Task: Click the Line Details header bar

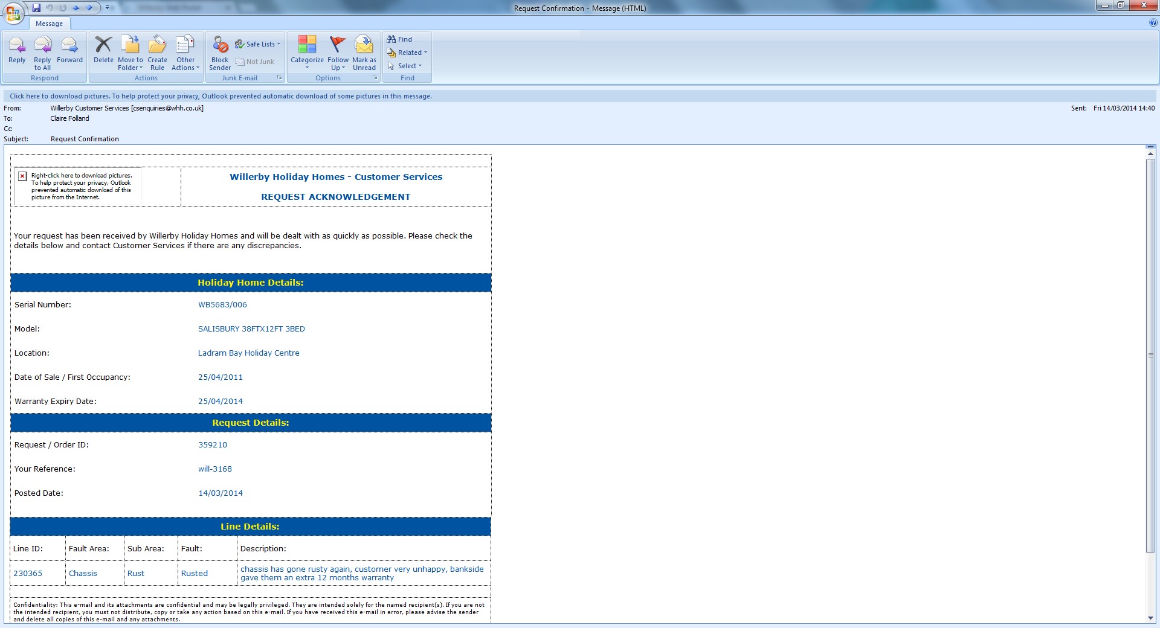Action: tap(251, 527)
